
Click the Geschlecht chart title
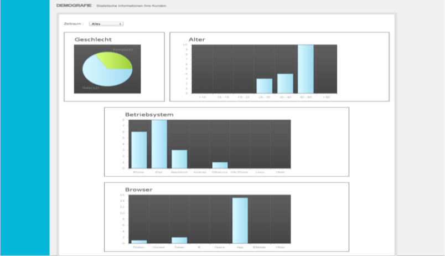(x=93, y=39)
